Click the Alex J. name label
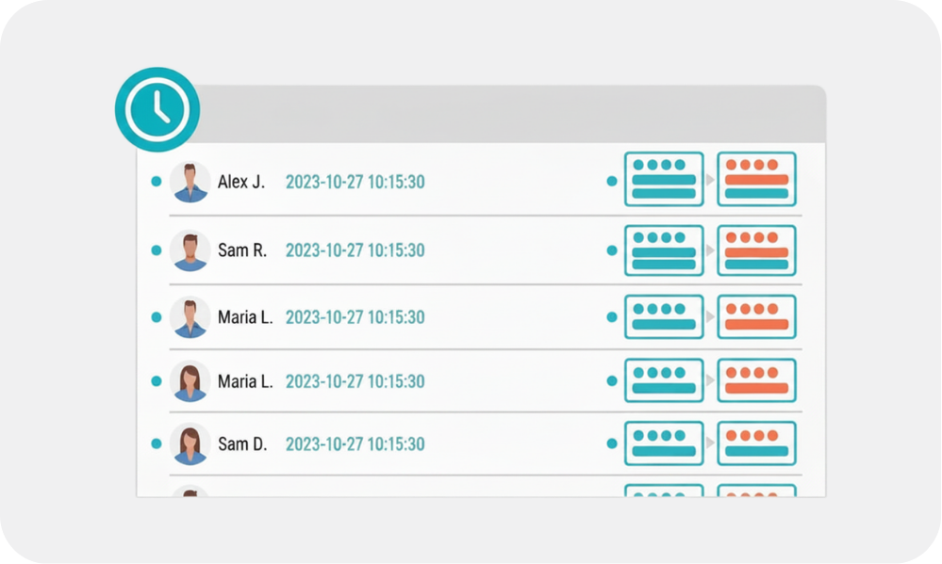Image resolution: width=942 pixels, height=564 pixels. pyautogui.click(x=240, y=182)
